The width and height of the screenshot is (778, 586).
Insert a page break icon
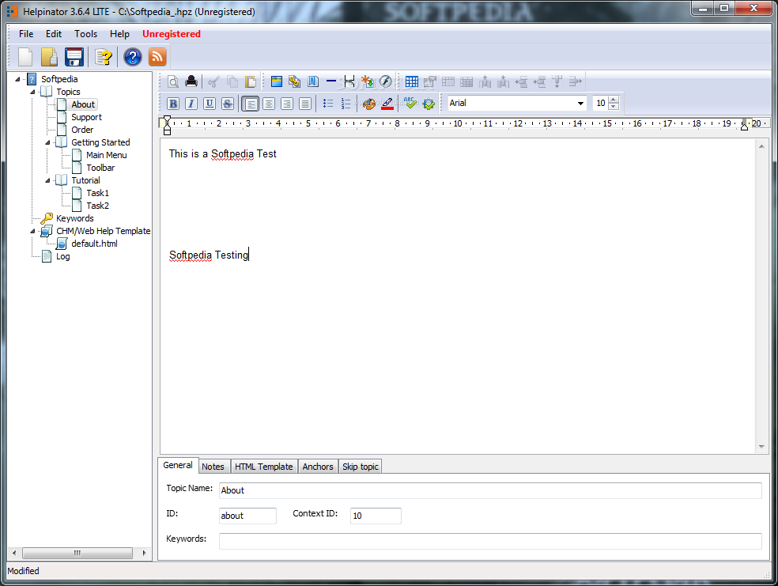(349, 82)
